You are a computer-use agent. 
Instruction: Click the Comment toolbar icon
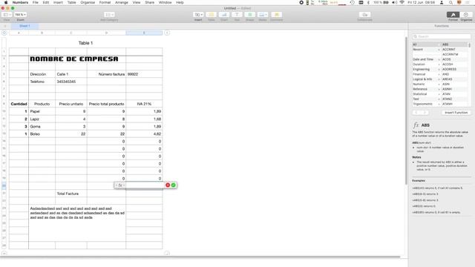276,15
